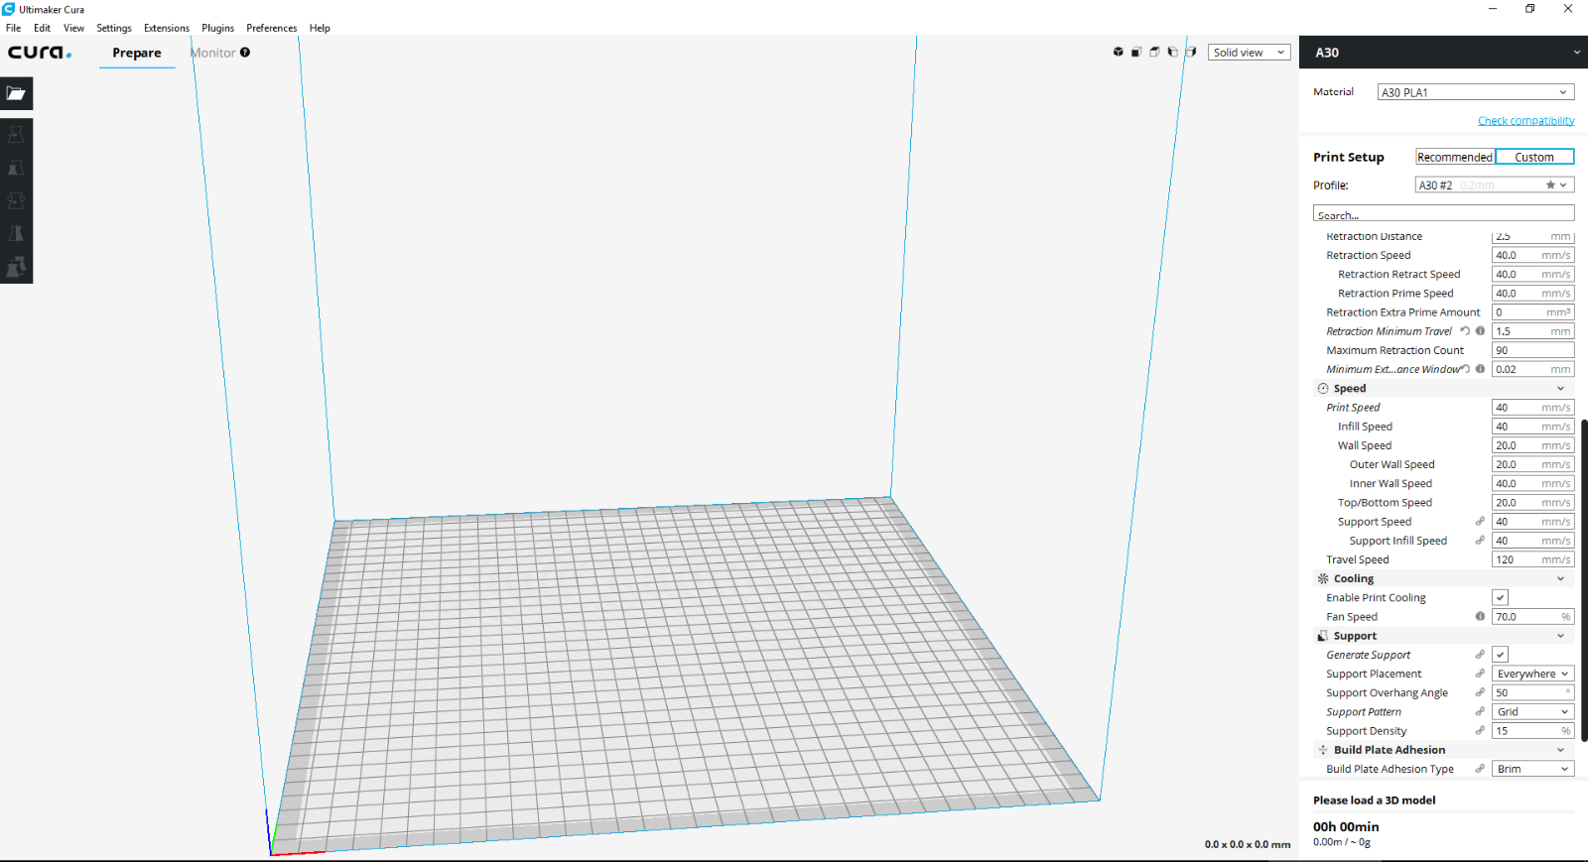Click info icon next to Fan Speed
Screen dimensions: 1588x862
click(1480, 617)
